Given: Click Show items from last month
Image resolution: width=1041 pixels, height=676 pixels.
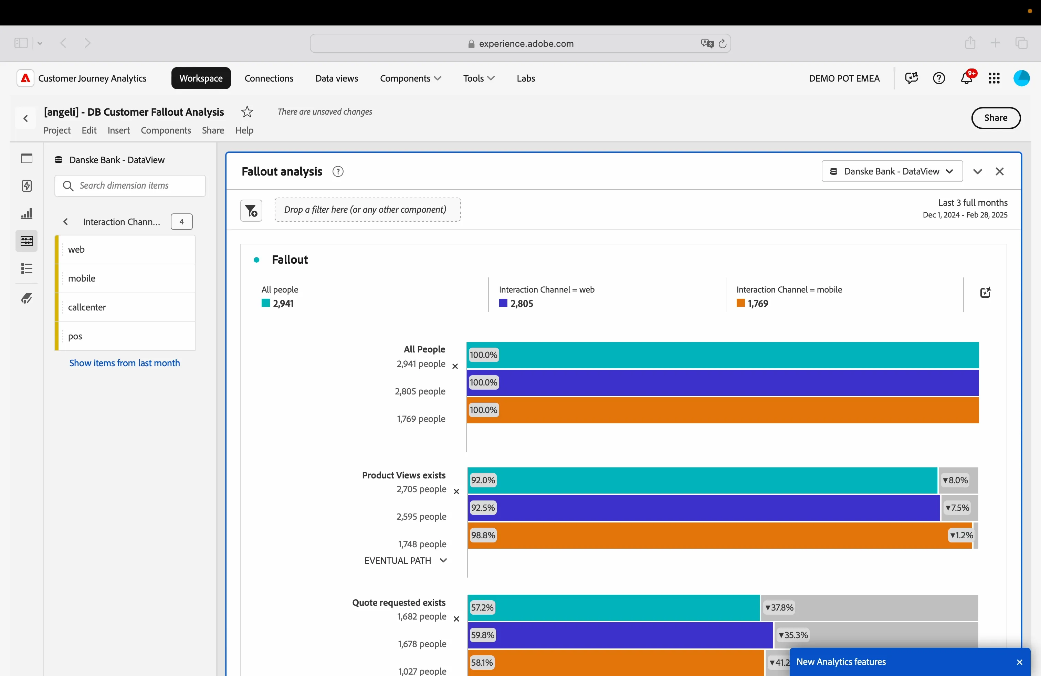Looking at the screenshot, I should 125,363.
